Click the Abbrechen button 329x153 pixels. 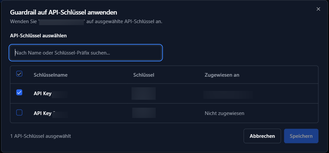(262, 136)
